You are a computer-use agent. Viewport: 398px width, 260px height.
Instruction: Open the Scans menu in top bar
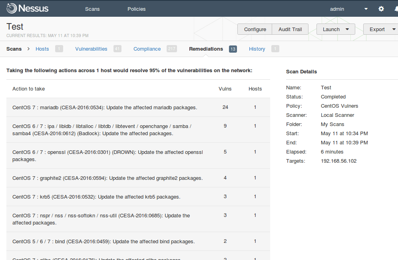92,8
